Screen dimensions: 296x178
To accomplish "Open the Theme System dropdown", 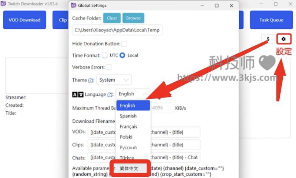I will pos(114,80).
